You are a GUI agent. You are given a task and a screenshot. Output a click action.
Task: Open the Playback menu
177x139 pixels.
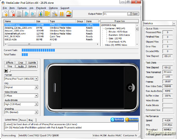point(41,8)
